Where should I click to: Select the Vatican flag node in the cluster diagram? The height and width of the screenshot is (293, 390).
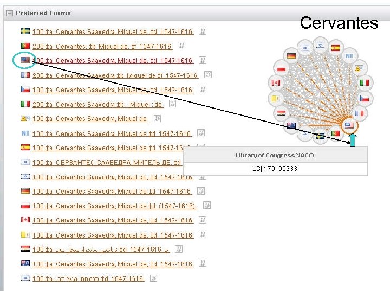click(x=276, y=99)
